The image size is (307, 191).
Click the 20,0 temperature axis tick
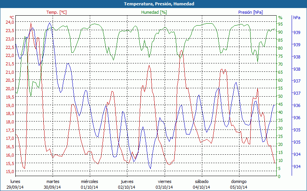click(x=10, y=89)
